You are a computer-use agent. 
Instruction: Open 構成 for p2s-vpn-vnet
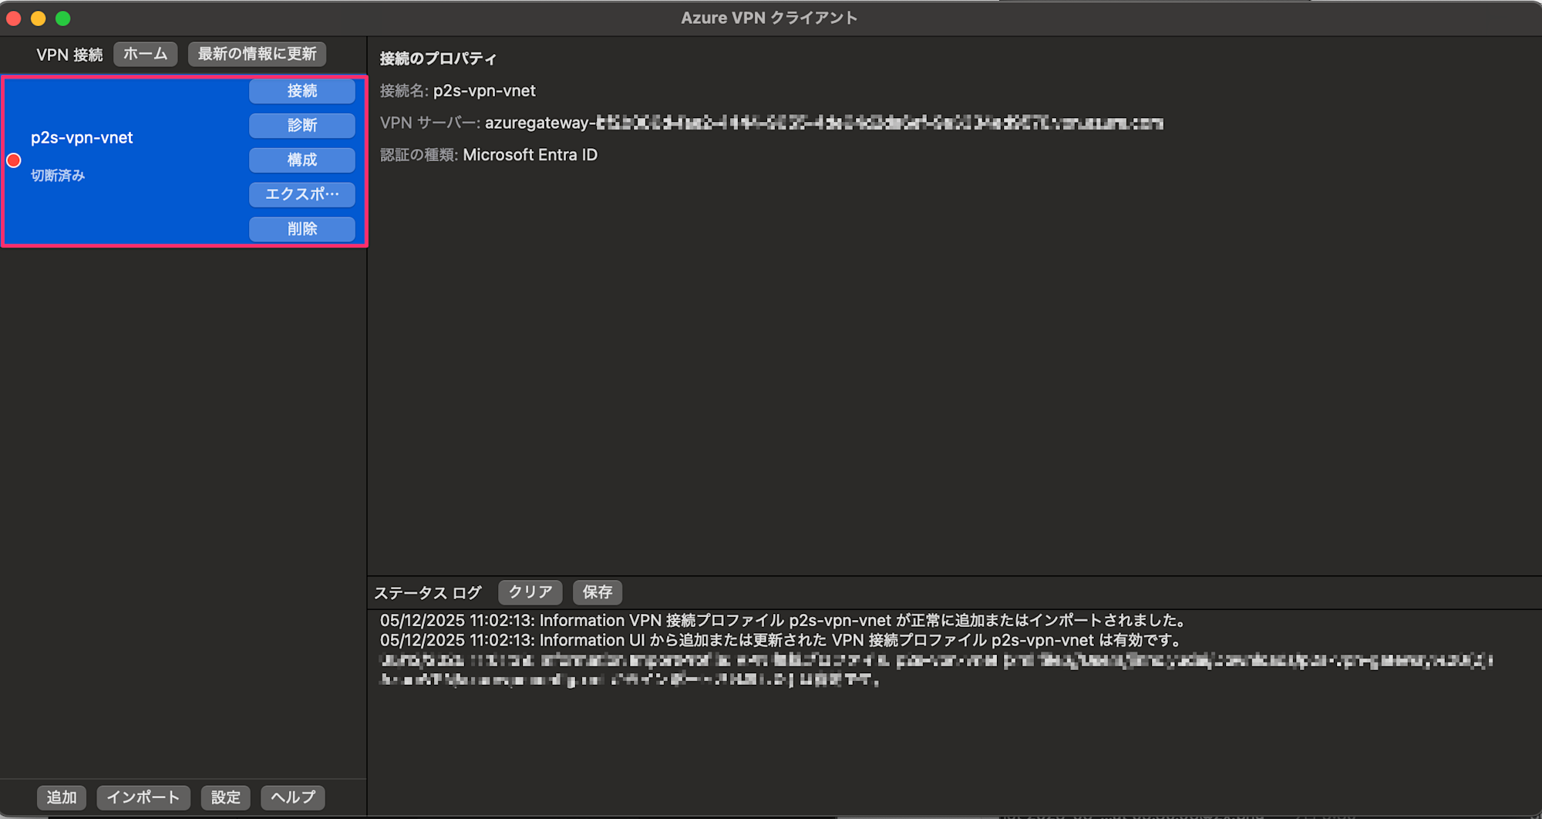pyautogui.click(x=302, y=160)
